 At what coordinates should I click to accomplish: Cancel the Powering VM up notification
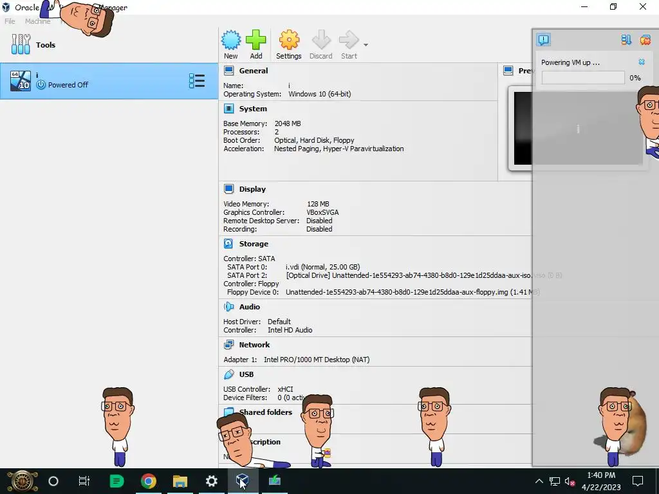[x=642, y=62]
